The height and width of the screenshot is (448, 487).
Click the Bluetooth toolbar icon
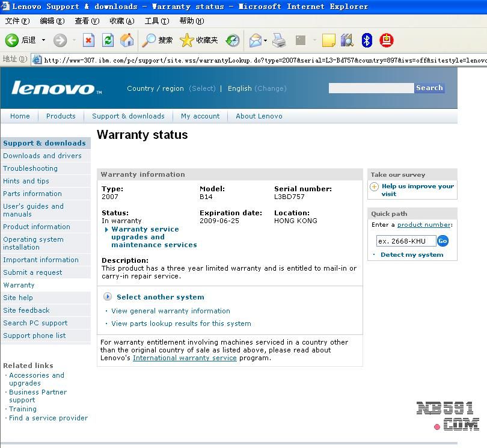(x=367, y=40)
